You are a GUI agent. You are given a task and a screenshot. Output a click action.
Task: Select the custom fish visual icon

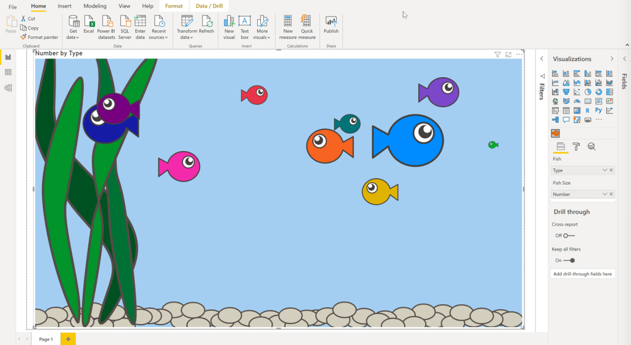pyautogui.click(x=555, y=133)
